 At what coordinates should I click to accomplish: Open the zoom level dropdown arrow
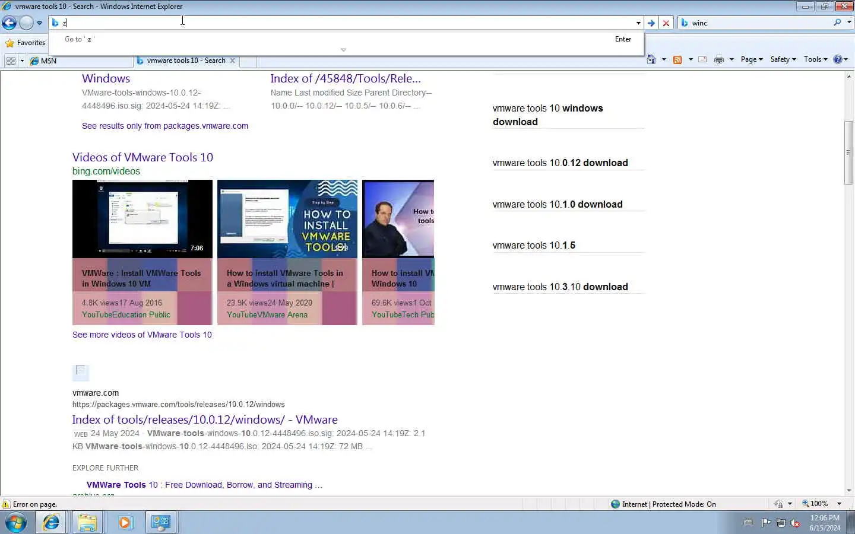(839, 504)
